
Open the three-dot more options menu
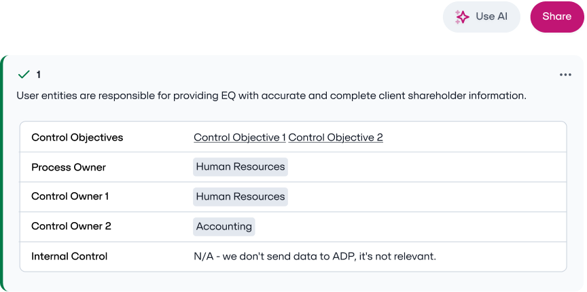[565, 75]
